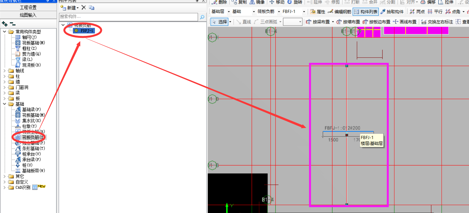Open dropdown arrow next to 点角
Image resolution: width=469 pixels, height=213 pixels.
tap(463, 11)
